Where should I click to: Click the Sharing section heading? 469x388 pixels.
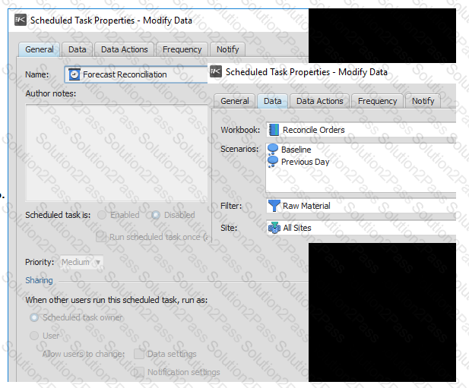click(x=40, y=280)
